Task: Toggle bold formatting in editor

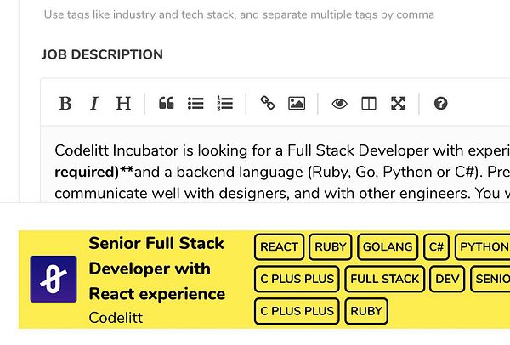Action: click(x=65, y=104)
